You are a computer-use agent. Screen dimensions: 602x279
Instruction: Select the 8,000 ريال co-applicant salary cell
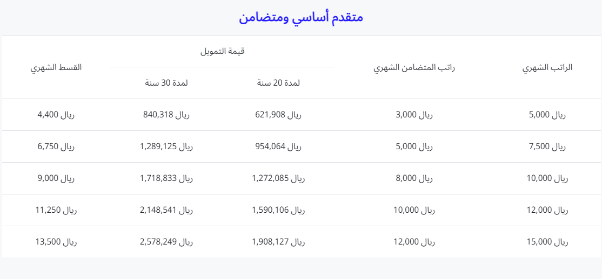(414, 178)
